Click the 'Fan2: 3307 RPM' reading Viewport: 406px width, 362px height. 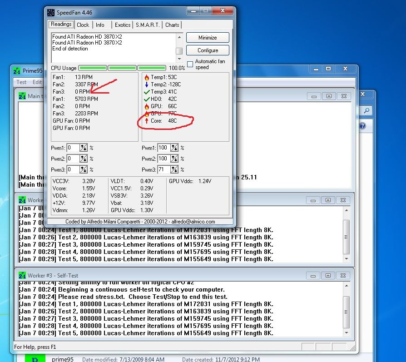click(75, 84)
